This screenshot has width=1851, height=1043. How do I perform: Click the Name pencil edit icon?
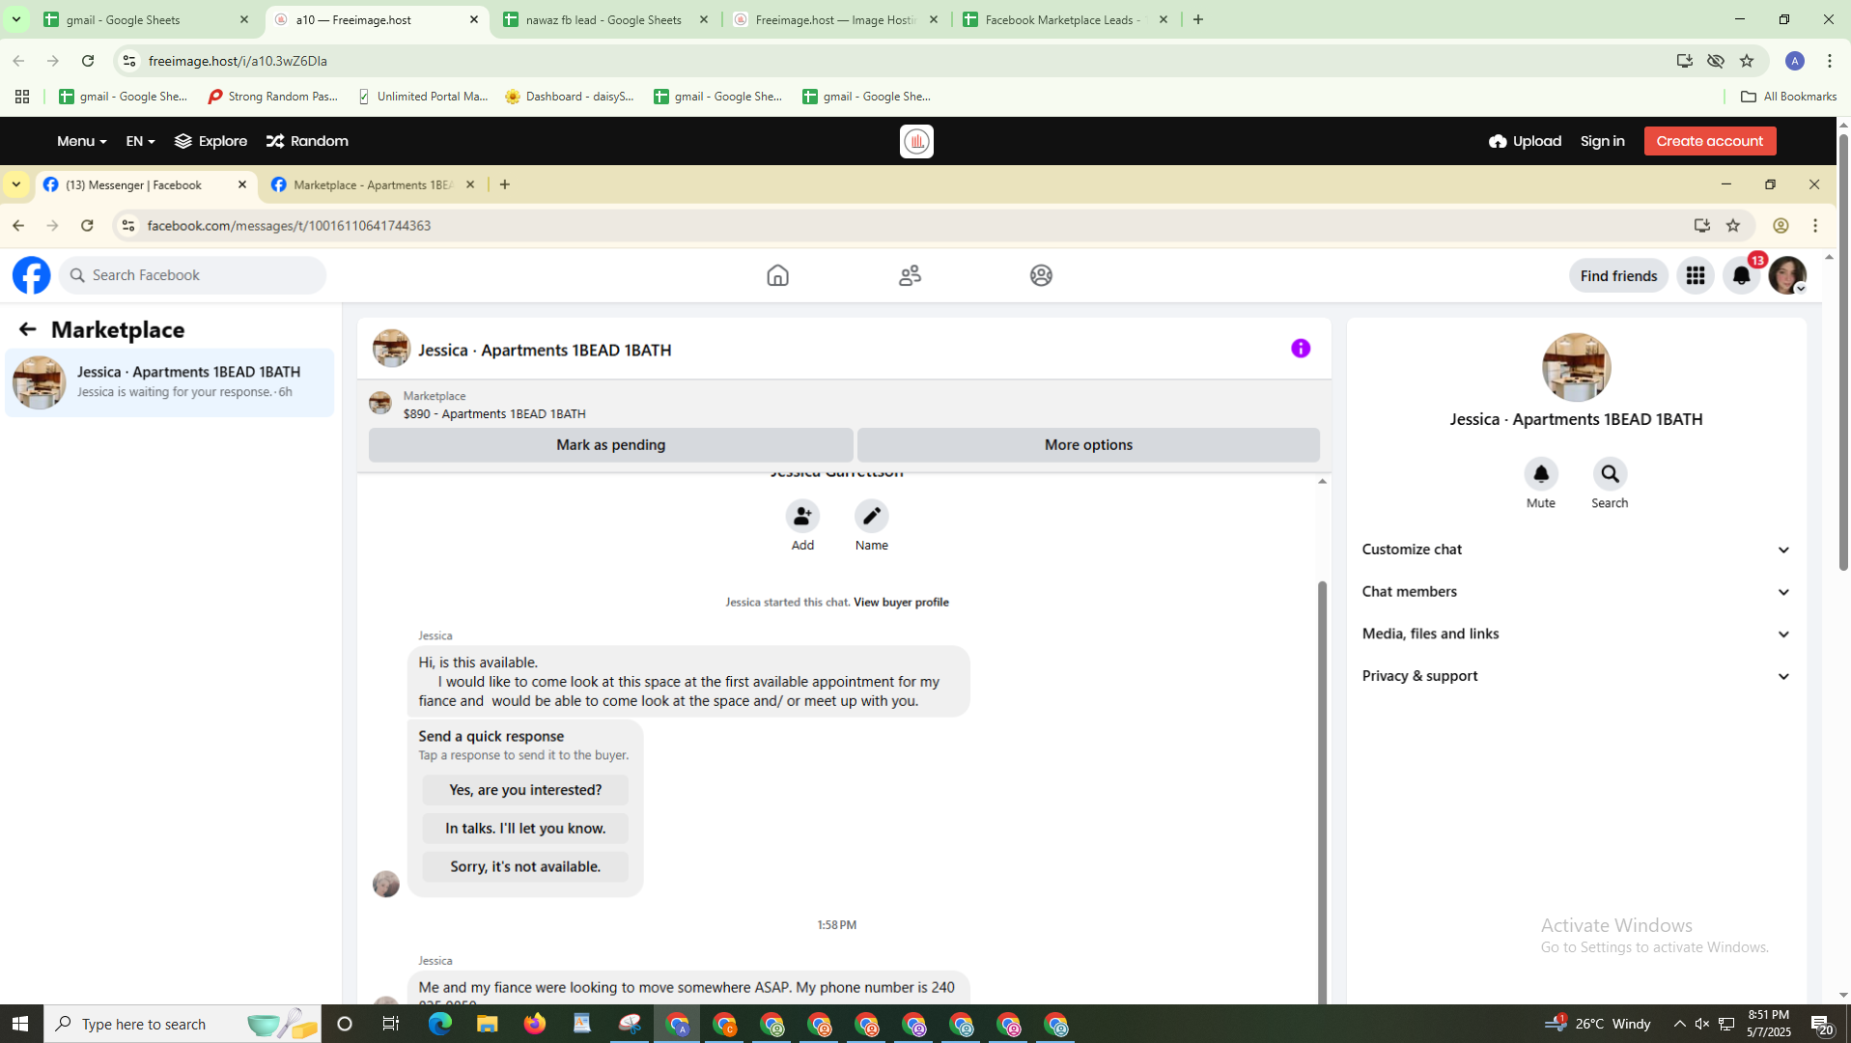tap(871, 516)
